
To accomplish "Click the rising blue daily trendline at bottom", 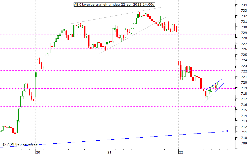I will pos(126,139).
